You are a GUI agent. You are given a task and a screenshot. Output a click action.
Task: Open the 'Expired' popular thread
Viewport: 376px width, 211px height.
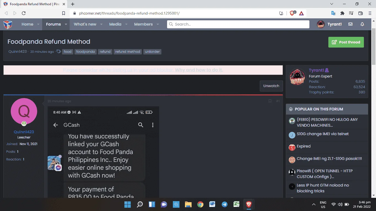(304, 146)
